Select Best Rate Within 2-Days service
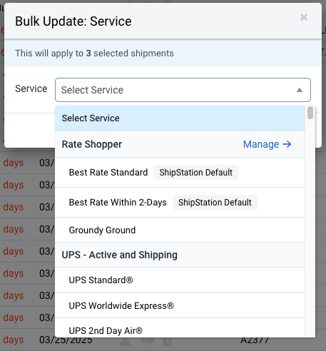 (180, 203)
